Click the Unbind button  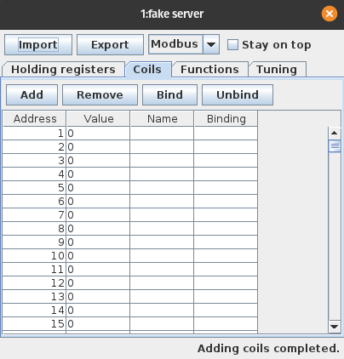click(x=238, y=94)
